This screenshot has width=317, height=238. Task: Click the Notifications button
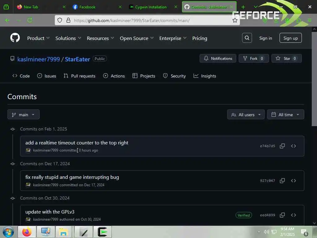coord(218,58)
